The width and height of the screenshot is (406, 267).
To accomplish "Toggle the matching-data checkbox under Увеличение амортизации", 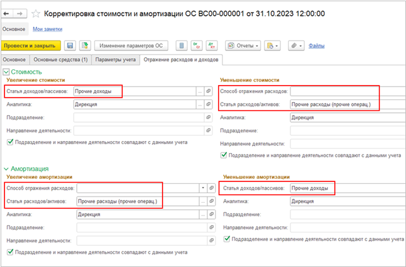I will click(x=10, y=252).
